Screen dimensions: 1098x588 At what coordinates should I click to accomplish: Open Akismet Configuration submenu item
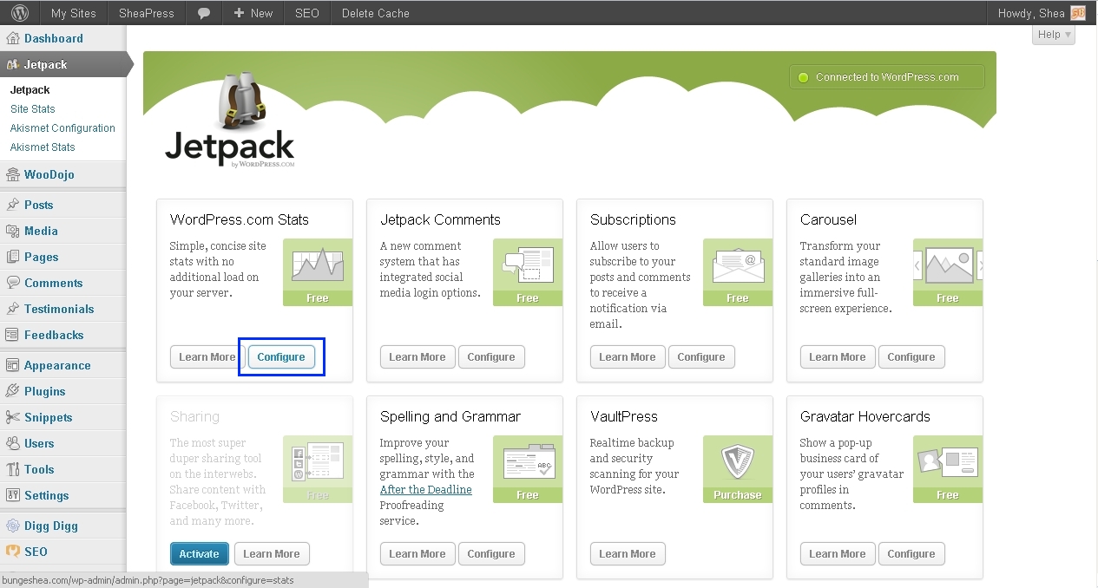pos(62,128)
